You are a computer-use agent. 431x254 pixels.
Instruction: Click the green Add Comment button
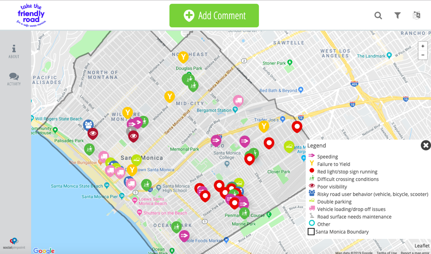click(x=214, y=16)
